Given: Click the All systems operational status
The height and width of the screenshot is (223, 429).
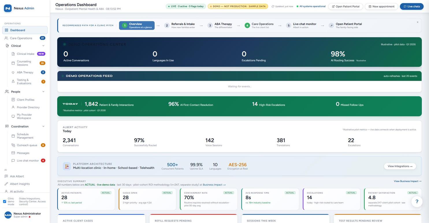Looking at the screenshot, I should tap(311, 6).
